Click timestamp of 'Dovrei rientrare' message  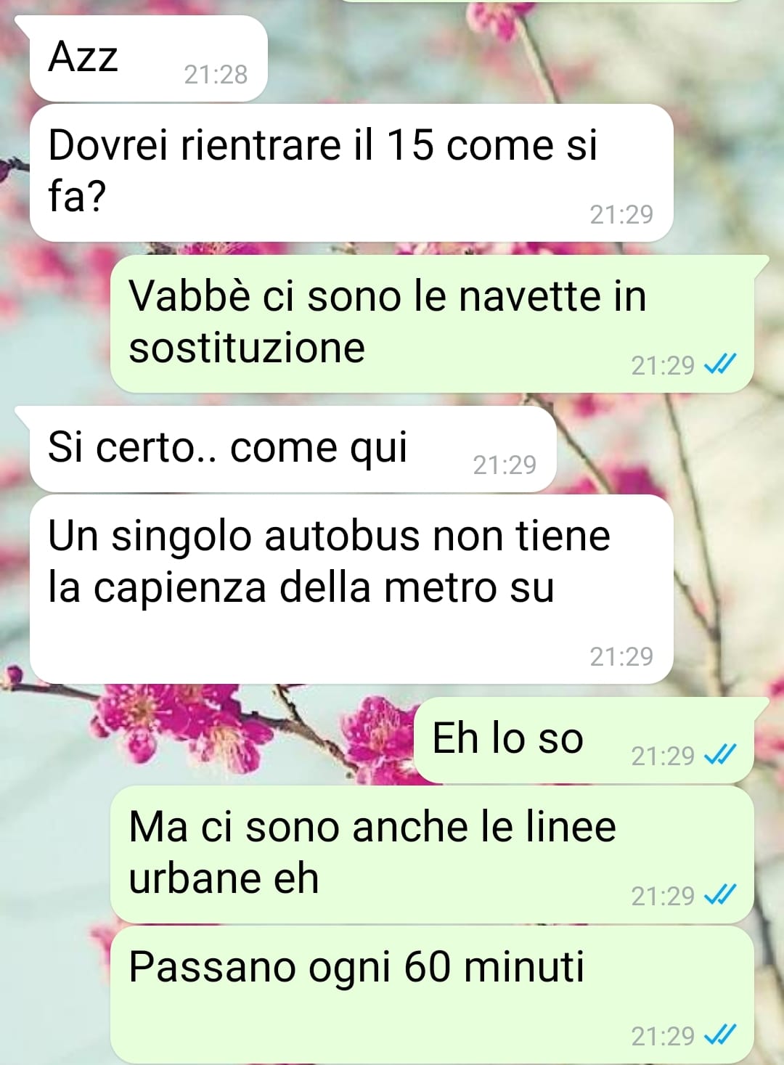coord(621,214)
